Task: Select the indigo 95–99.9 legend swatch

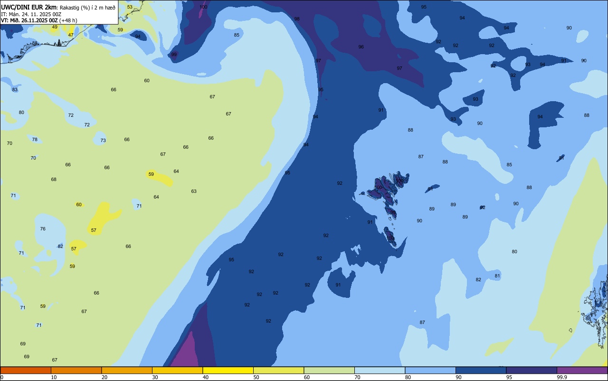Action: (x=532, y=370)
